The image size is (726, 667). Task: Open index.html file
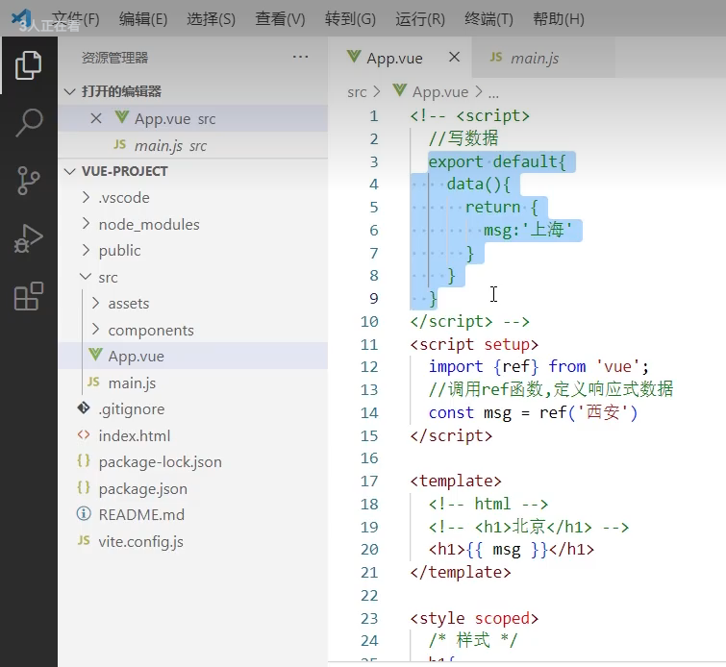(x=193, y=435)
